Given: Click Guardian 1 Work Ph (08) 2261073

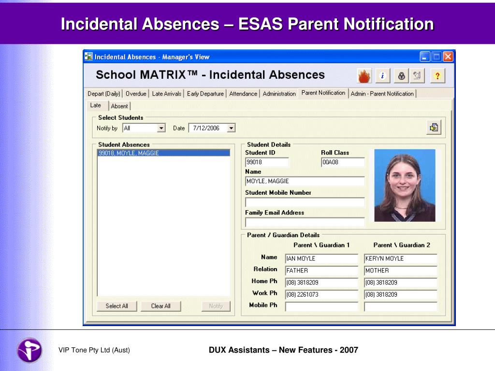Looking at the screenshot, I should click(321, 295).
